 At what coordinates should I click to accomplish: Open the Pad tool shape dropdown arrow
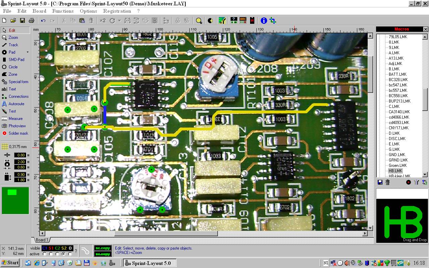pyautogui.click(x=27, y=52)
